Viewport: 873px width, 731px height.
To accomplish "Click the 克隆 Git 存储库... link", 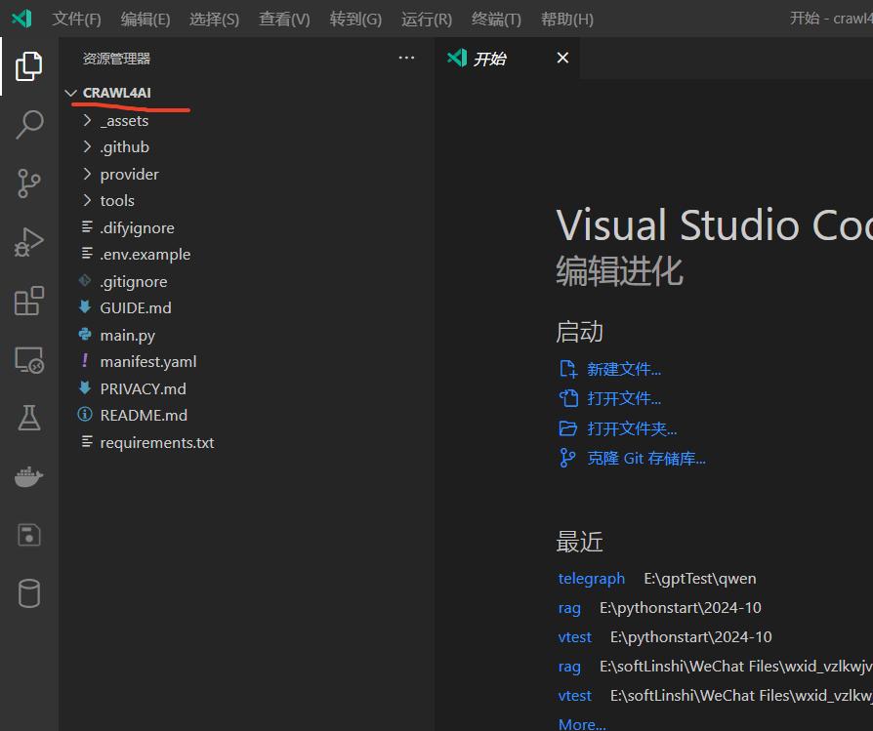I will click(x=646, y=459).
